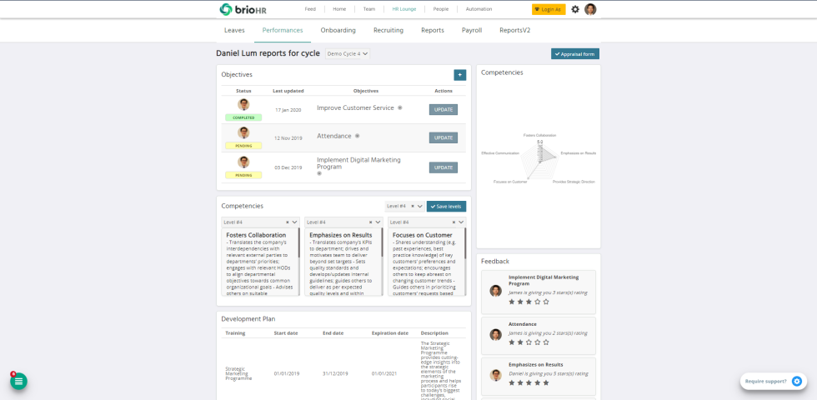Viewport: 817px width, 400px height.
Task: Open the green floating menu button at bottom left
Action: [x=18, y=381]
